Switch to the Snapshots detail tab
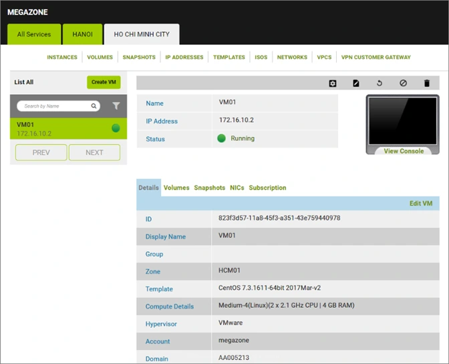Screen dimensions: 449x364 (210, 188)
